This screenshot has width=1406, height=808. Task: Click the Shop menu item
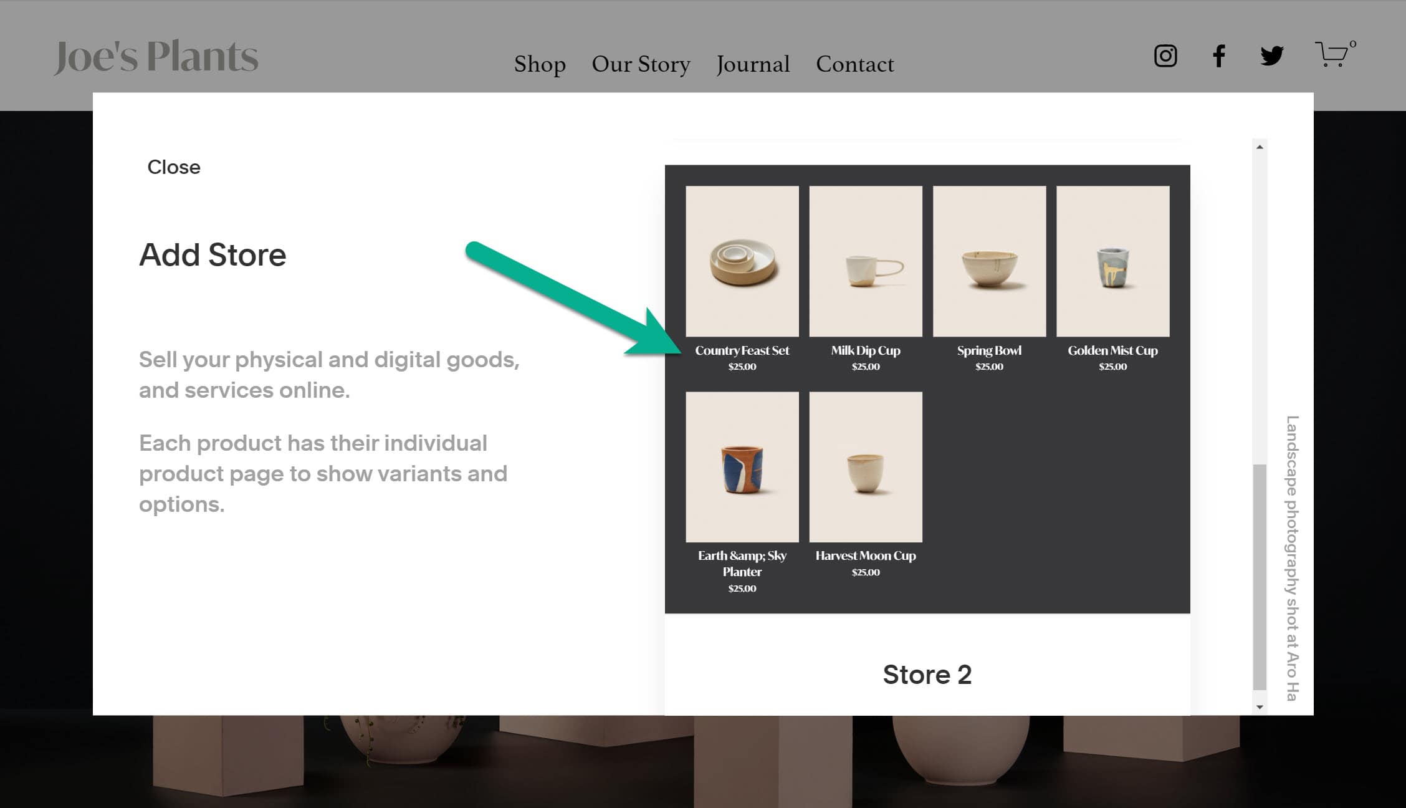coord(538,64)
